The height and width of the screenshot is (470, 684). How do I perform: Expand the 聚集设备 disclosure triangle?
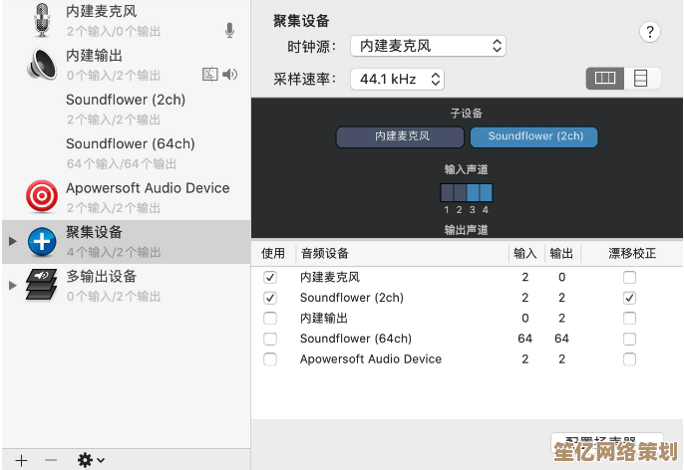[x=12, y=241]
